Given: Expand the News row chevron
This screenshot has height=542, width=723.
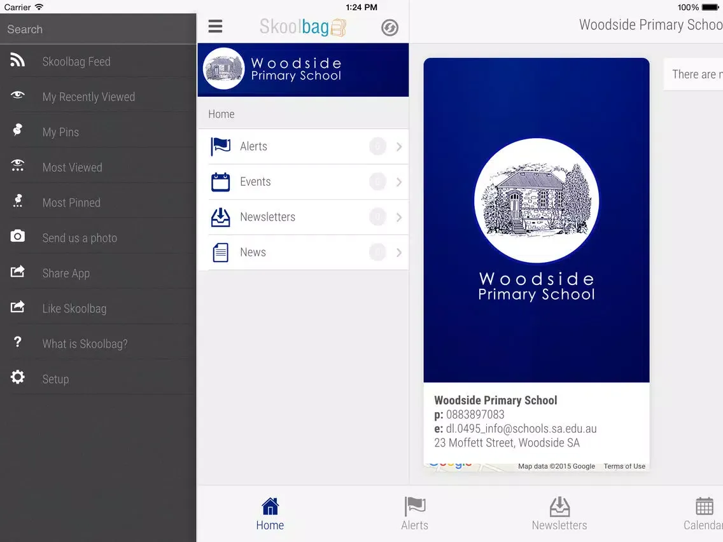Looking at the screenshot, I should (399, 253).
